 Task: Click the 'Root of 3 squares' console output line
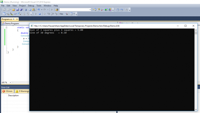click(x=56, y=30)
